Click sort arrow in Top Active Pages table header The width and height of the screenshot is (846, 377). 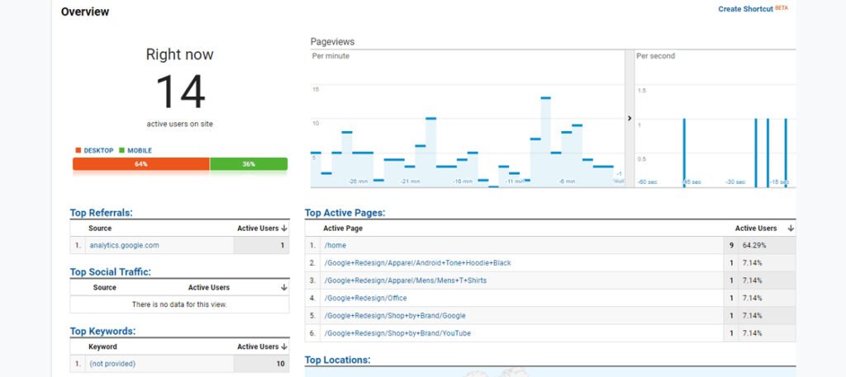pyautogui.click(x=791, y=229)
